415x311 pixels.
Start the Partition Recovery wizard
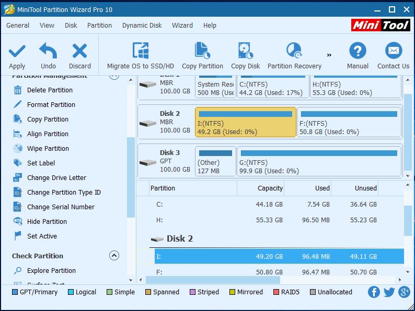(294, 55)
